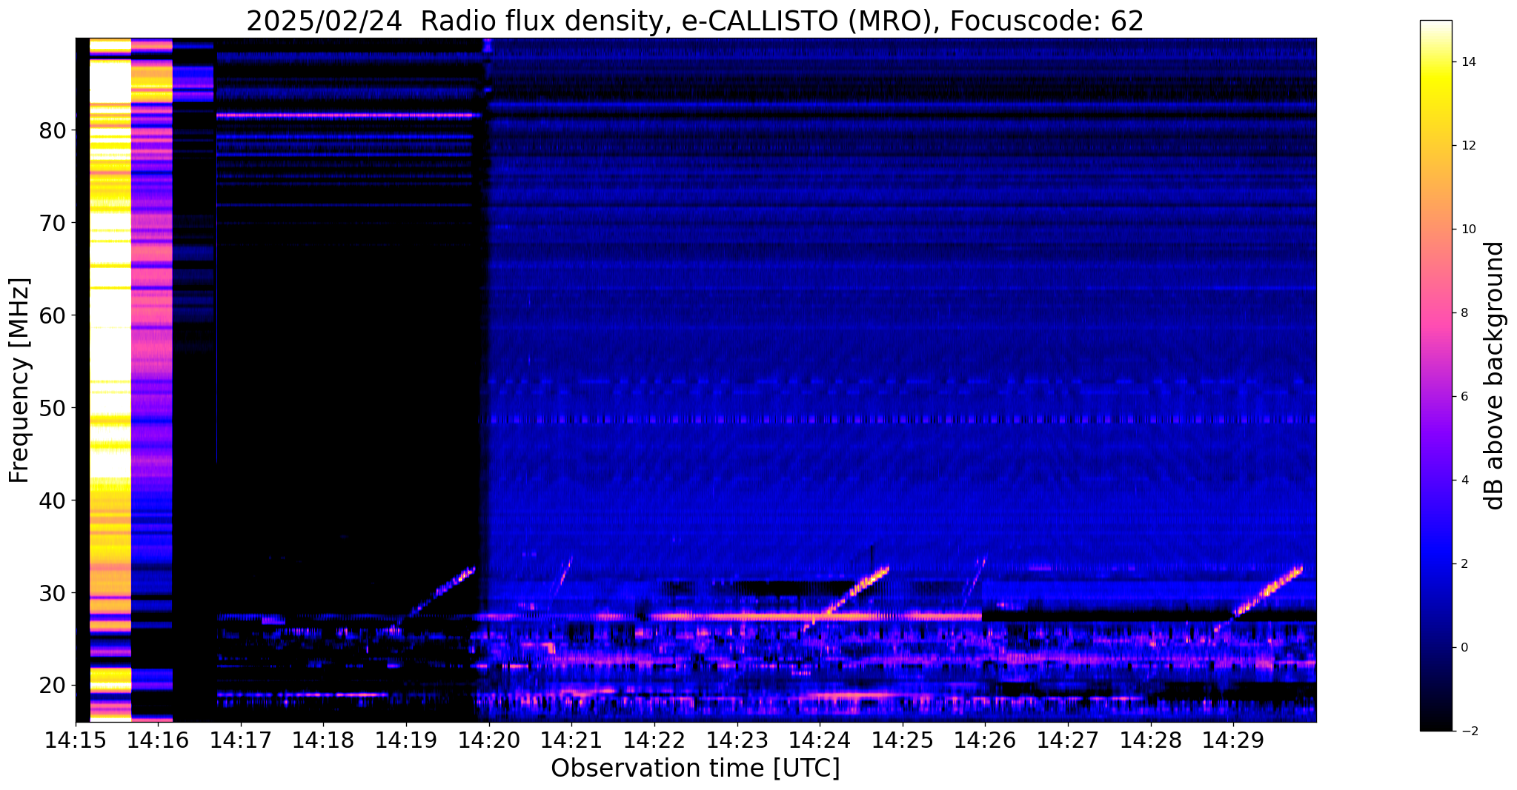Click the 14:26 time tick label
The width and height of the screenshot is (1517, 790).
click(x=985, y=739)
